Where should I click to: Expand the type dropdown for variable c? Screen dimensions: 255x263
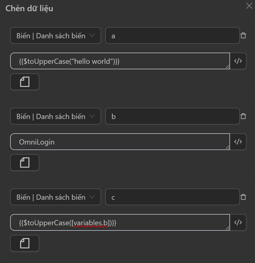55,197
